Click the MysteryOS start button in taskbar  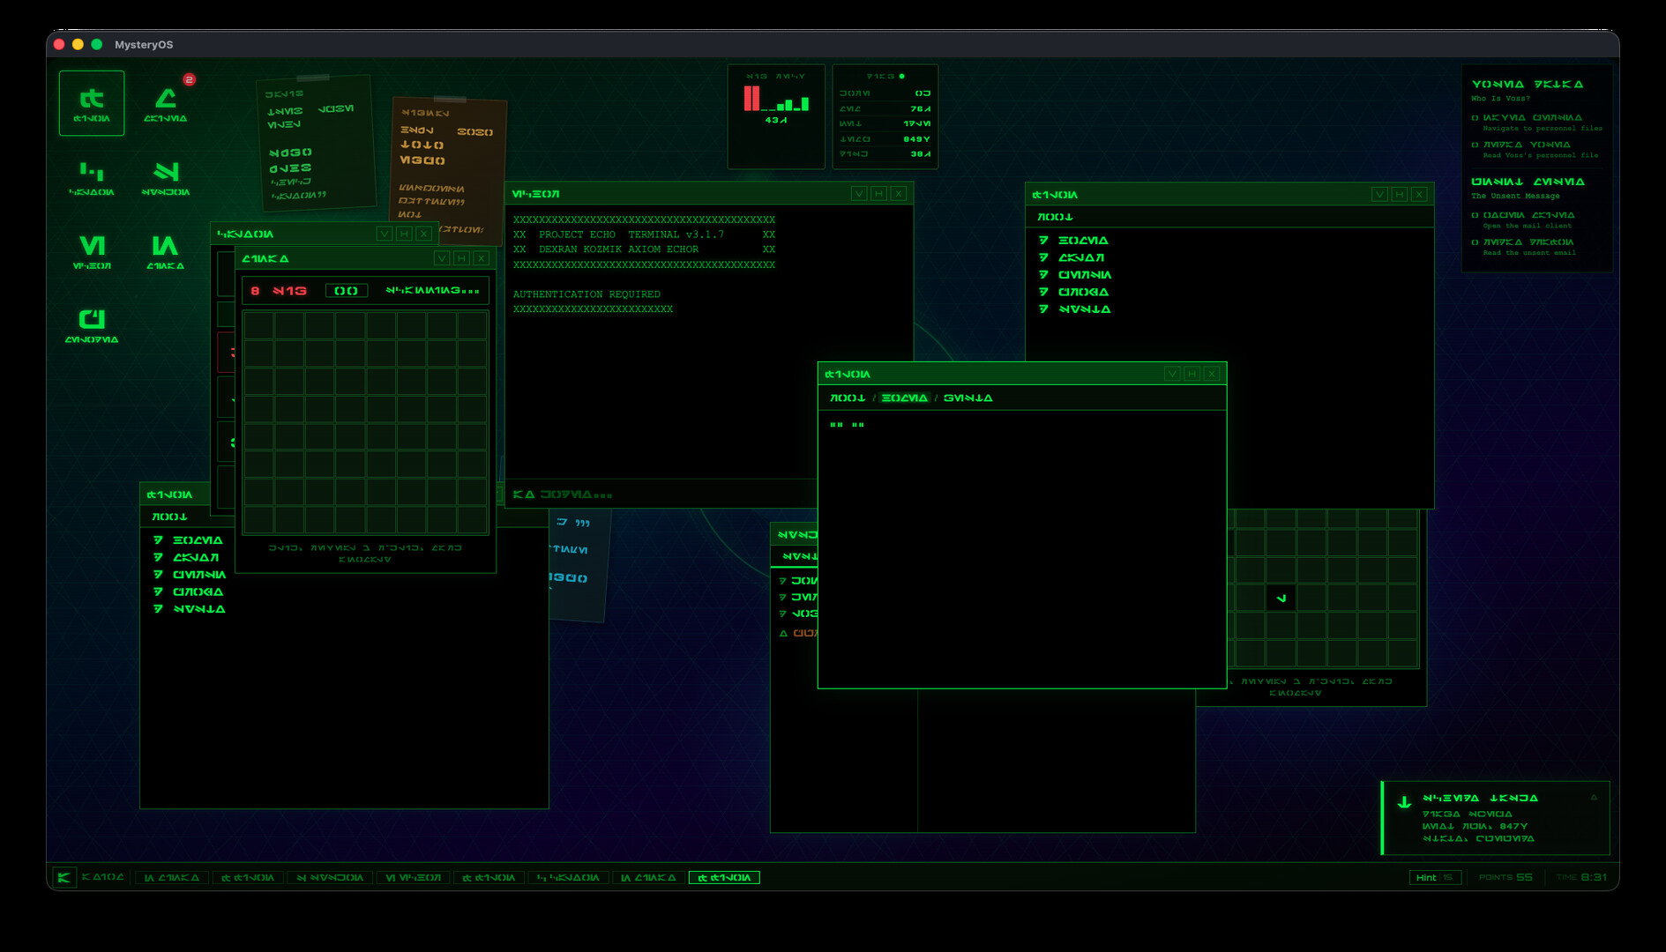pyautogui.click(x=64, y=877)
